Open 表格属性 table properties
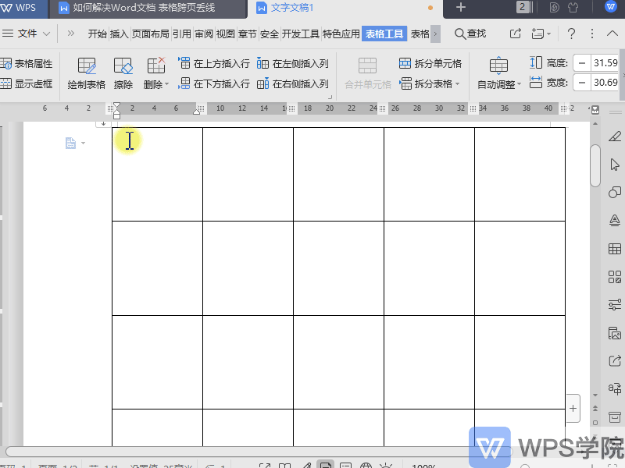Image resolution: width=625 pixels, height=468 pixels. 27,64
